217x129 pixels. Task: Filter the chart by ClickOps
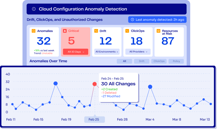(159, 61)
